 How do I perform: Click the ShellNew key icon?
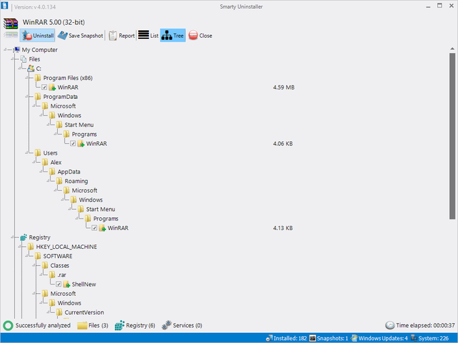[x=67, y=284]
